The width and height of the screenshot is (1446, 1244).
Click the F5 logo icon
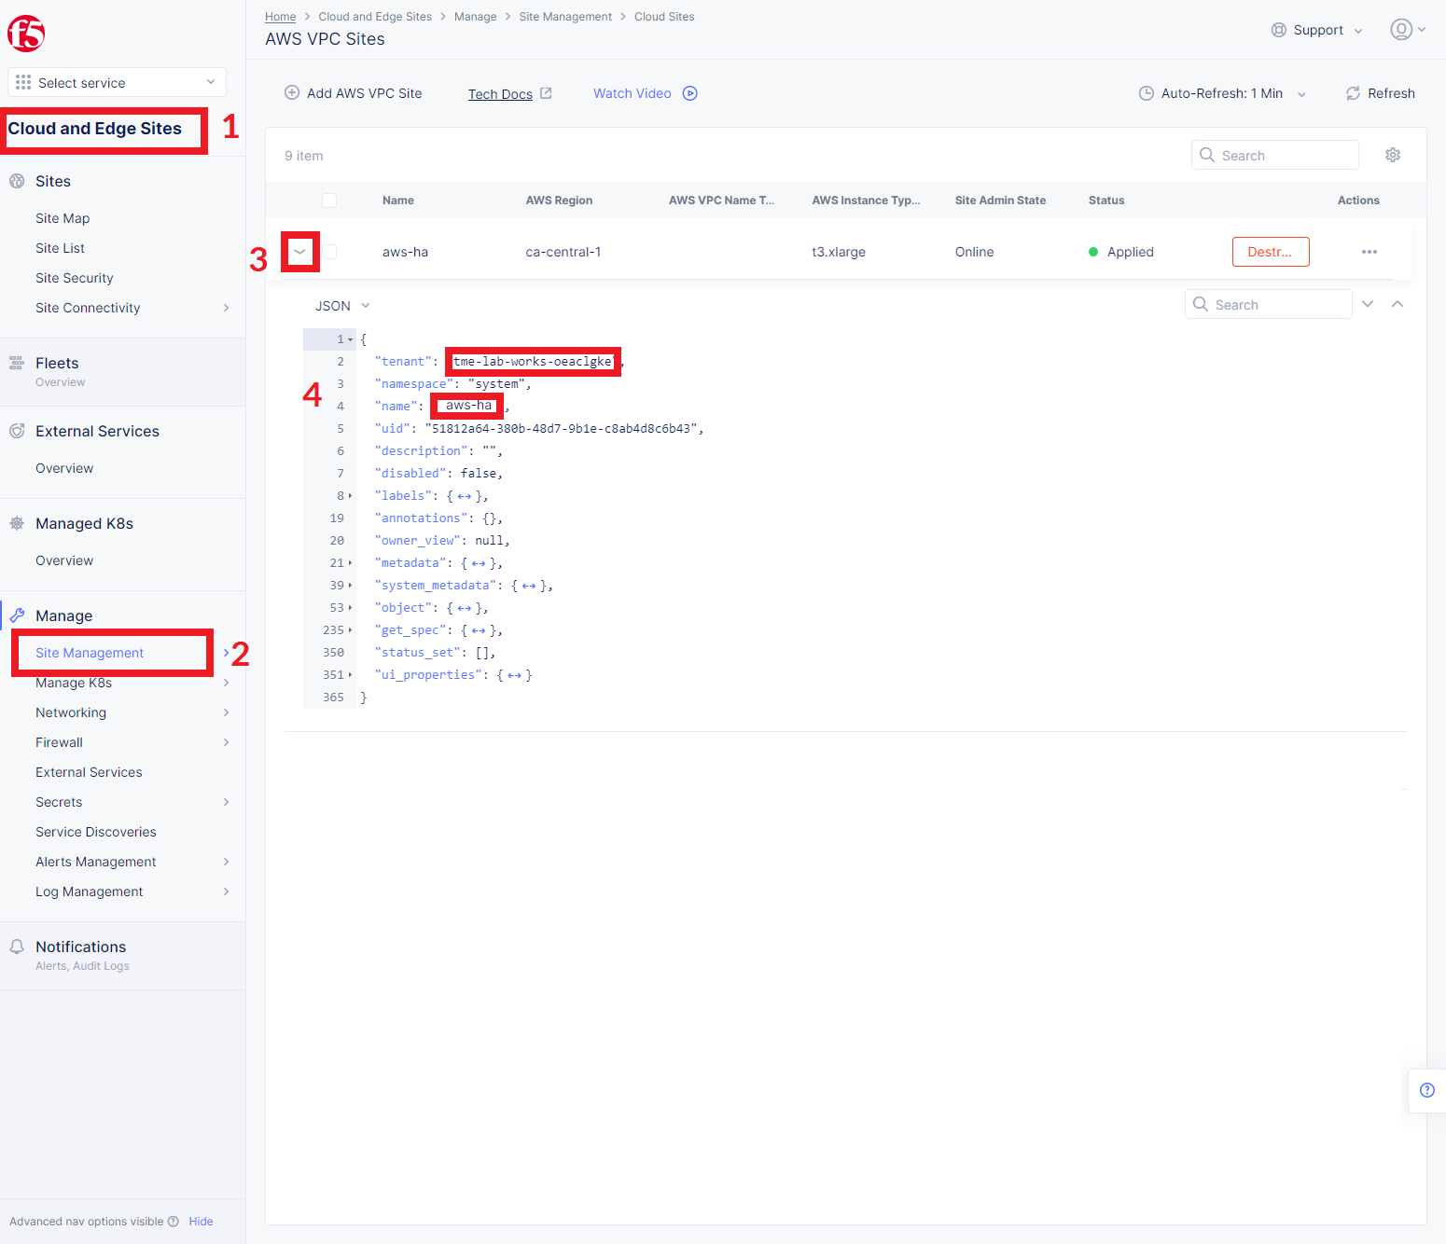(26, 34)
